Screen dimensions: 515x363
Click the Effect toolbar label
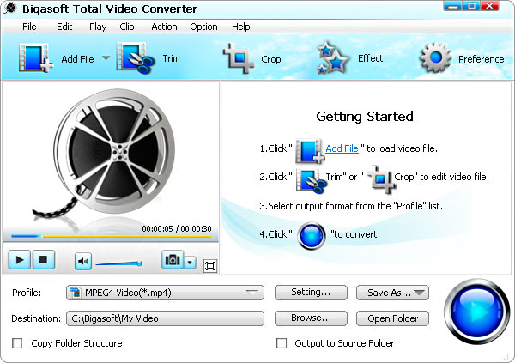[370, 58]
